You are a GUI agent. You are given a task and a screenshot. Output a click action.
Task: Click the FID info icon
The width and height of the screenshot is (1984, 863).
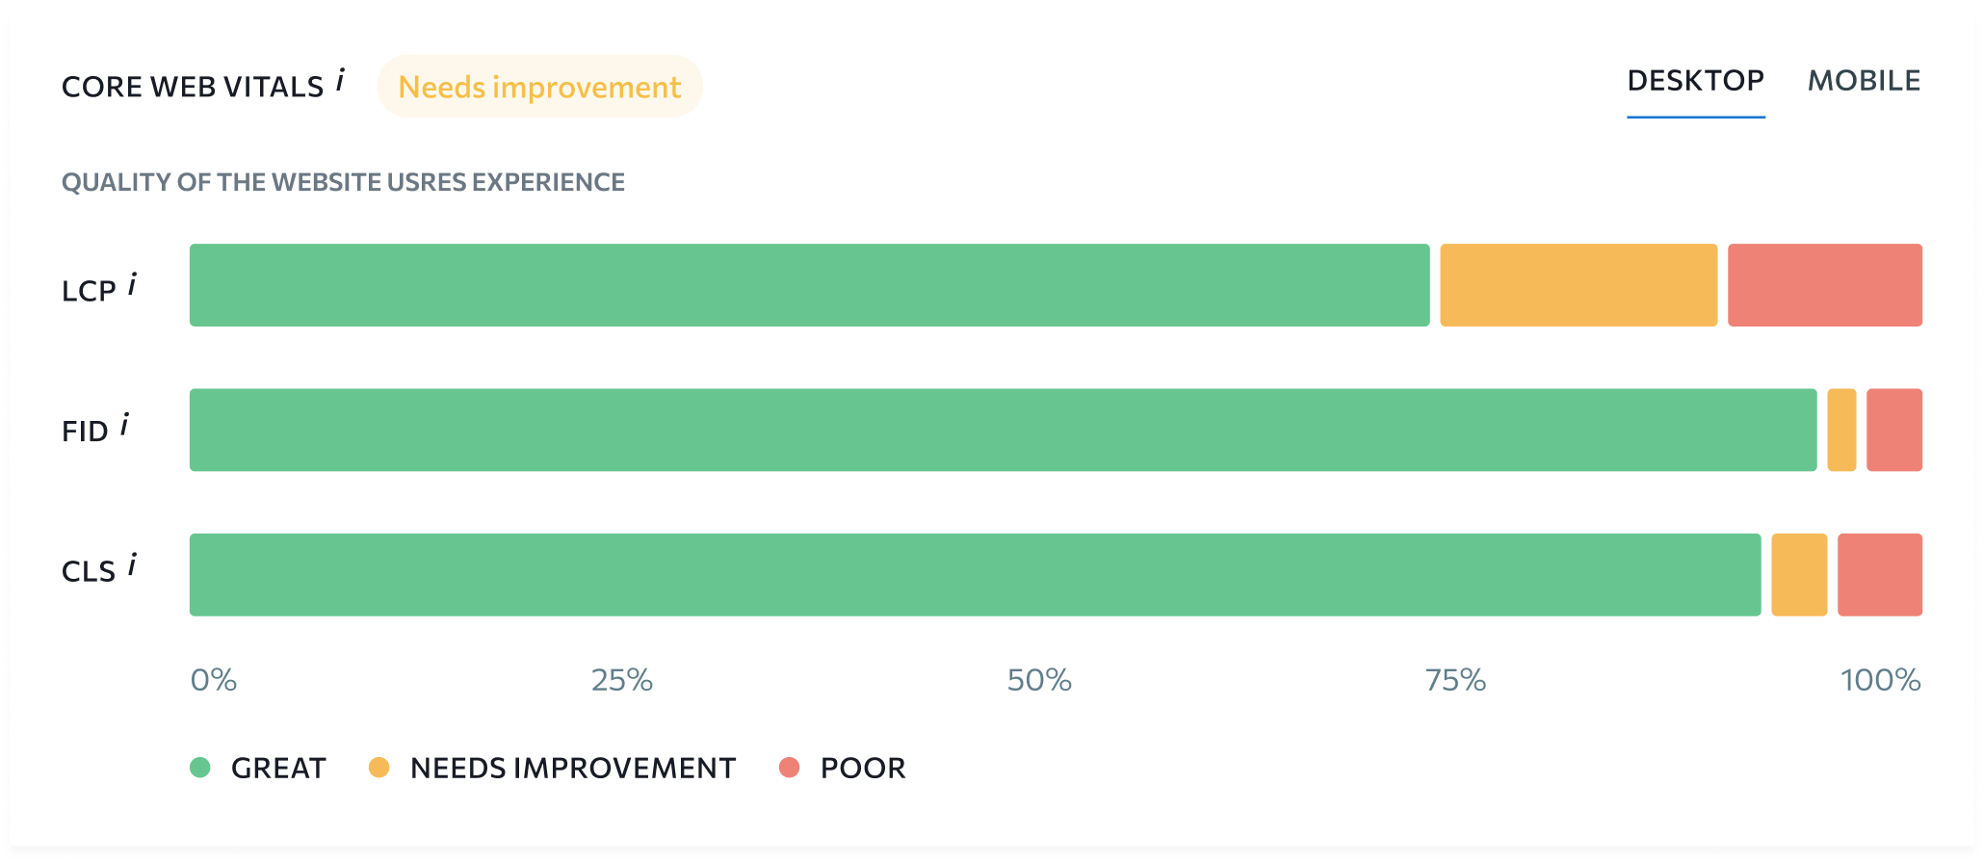[x=124, y=425]
